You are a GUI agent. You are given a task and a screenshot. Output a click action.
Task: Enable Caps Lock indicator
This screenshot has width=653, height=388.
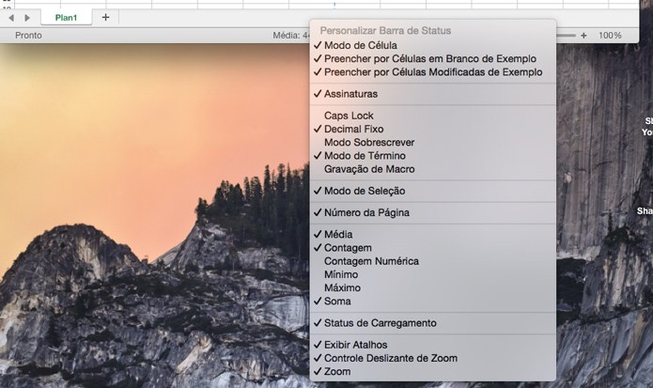coord(433,115)
